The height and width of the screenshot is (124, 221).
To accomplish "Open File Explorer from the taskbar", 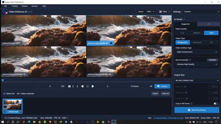I will point(34,122).
